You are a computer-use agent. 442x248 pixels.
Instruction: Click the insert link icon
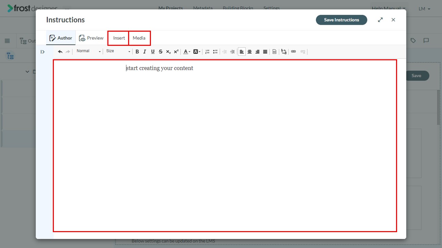click(x=294, y=52)
